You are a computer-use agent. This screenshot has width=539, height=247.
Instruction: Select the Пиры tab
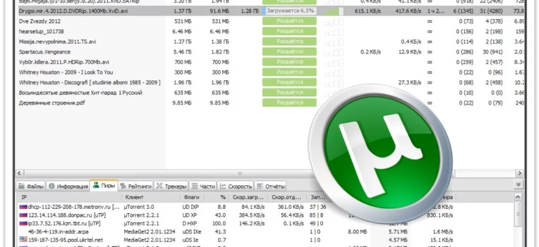coord(104,186)
